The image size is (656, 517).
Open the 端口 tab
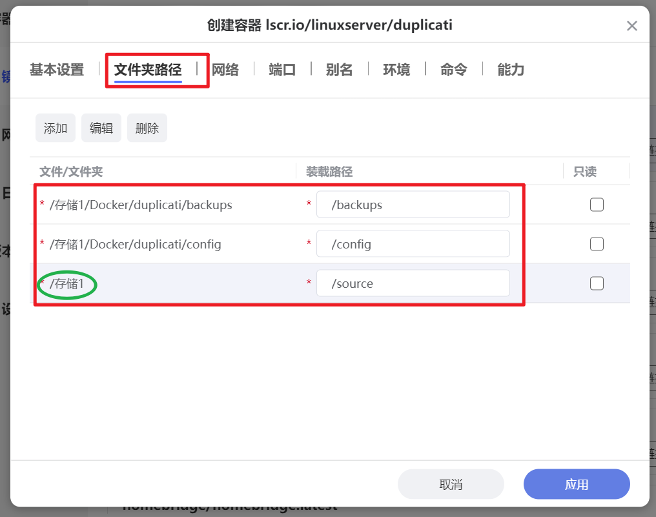[x=282, y=70]
